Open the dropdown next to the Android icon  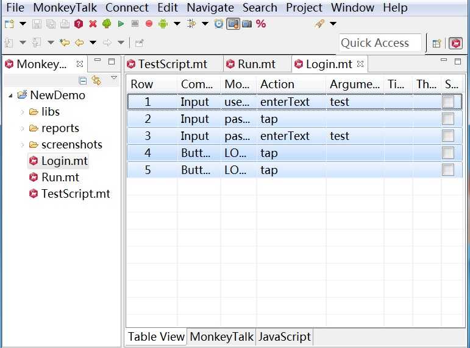(177, 24)
